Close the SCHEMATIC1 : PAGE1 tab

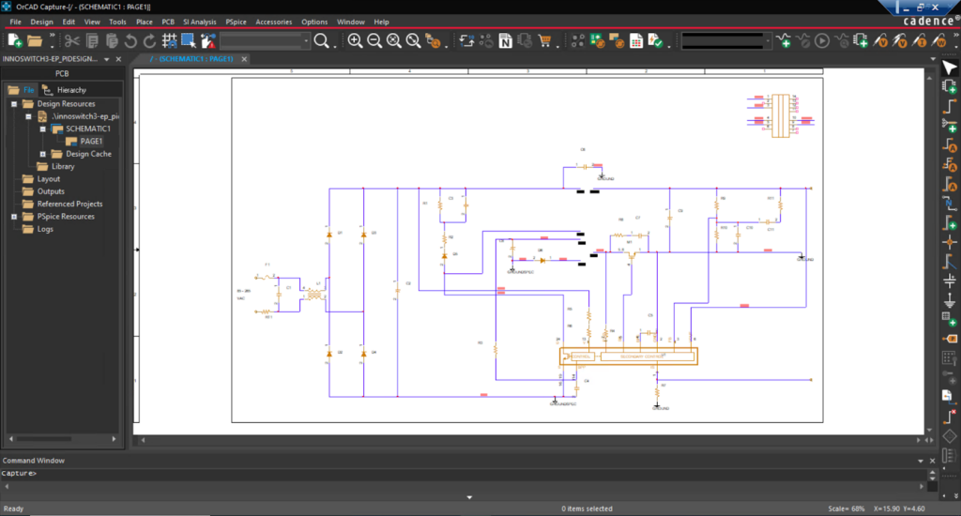click(244, 59)
